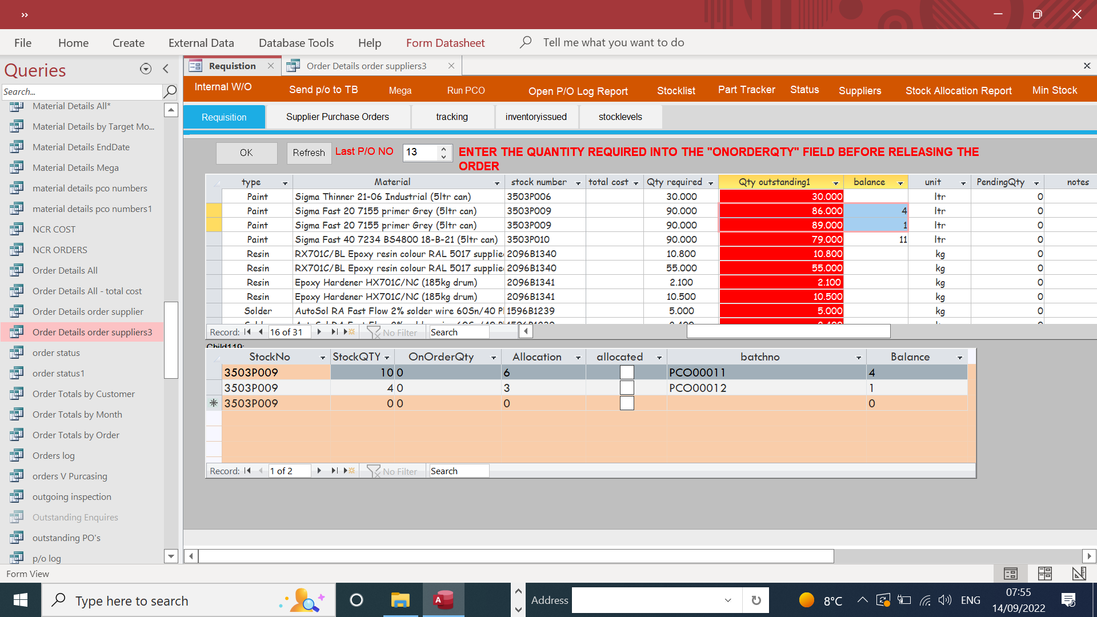Click the OK button
1097x617 pixels.
(x=246, y=153)
